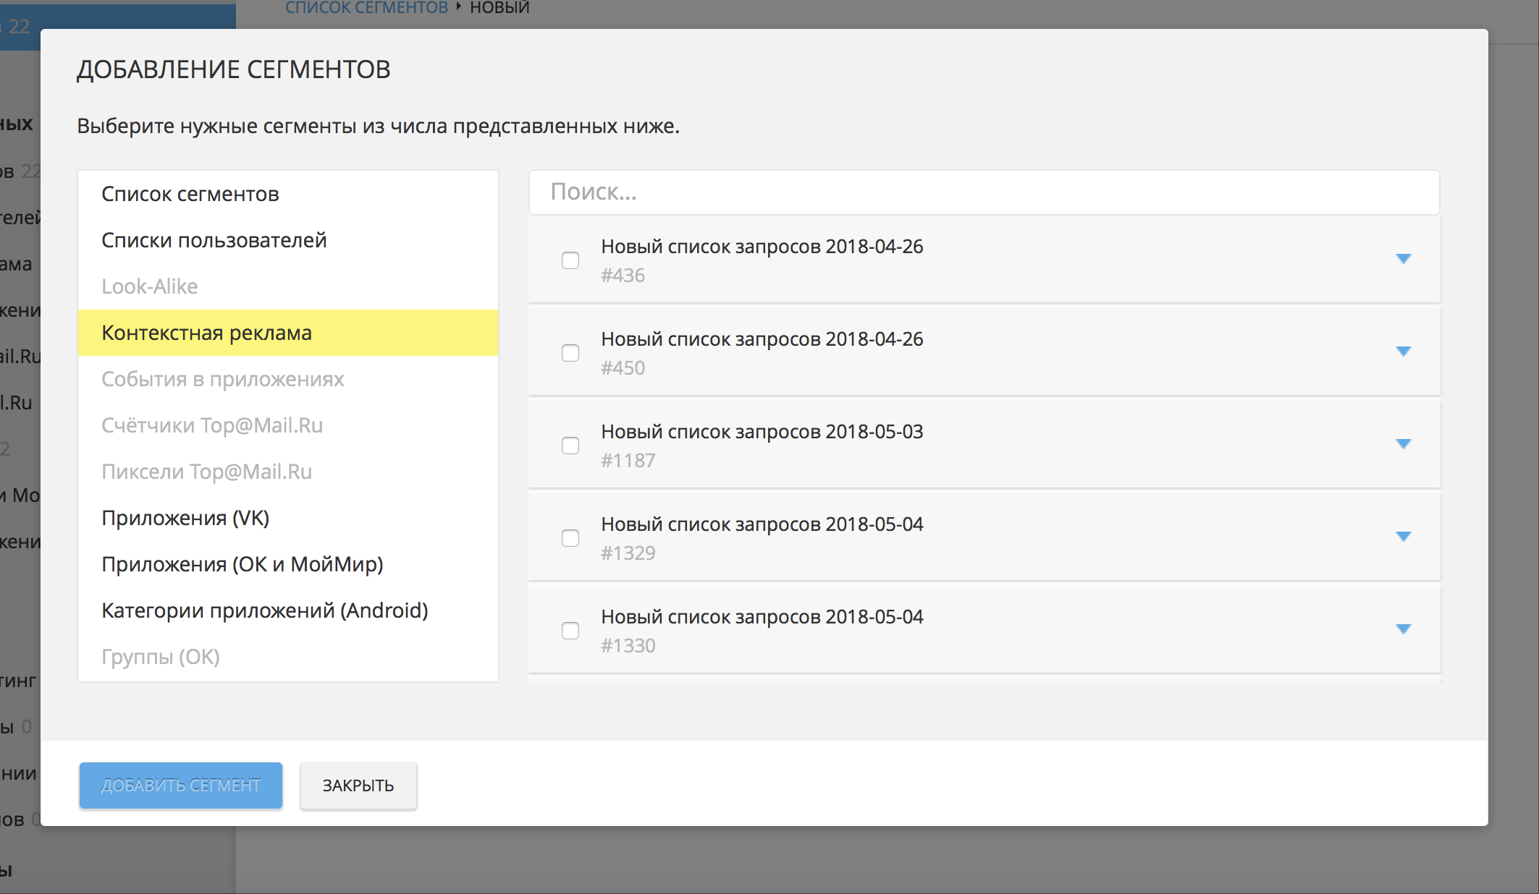Tick checkbox for segment #1329
Screen dimensions: 1539x894
point(570,538)
